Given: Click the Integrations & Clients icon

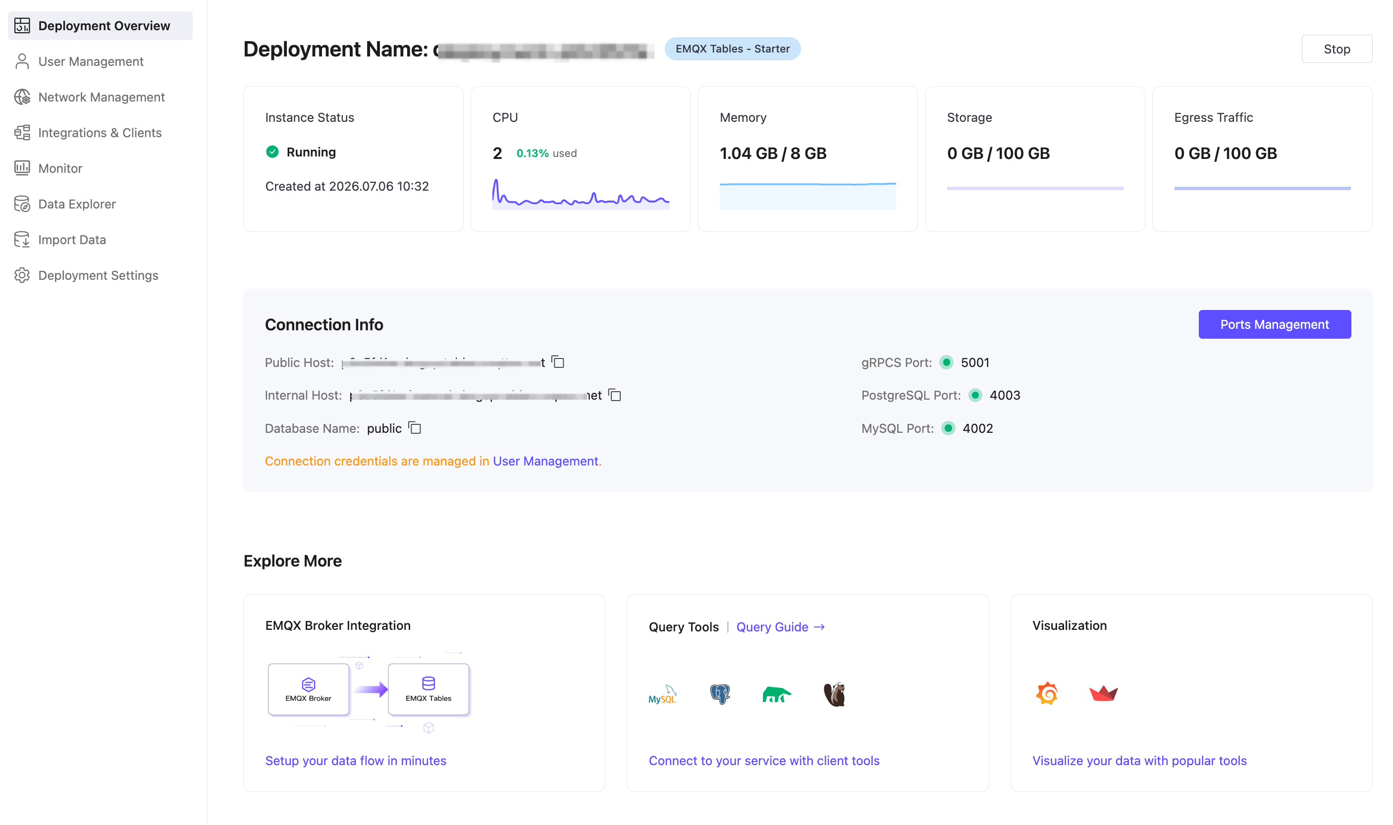Looking at the screenshot, I should (x=22, y=132).
